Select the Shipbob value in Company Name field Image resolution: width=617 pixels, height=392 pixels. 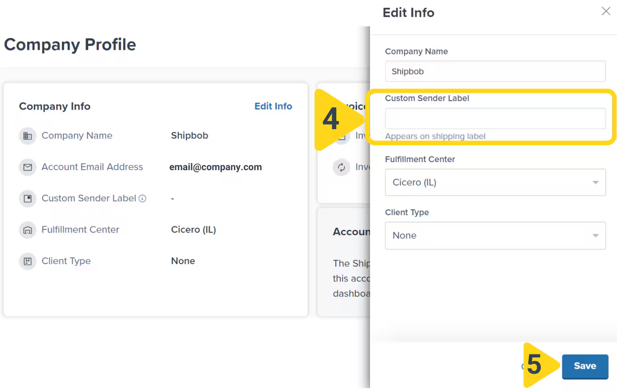pyautogui.click(x=407, y=71)
